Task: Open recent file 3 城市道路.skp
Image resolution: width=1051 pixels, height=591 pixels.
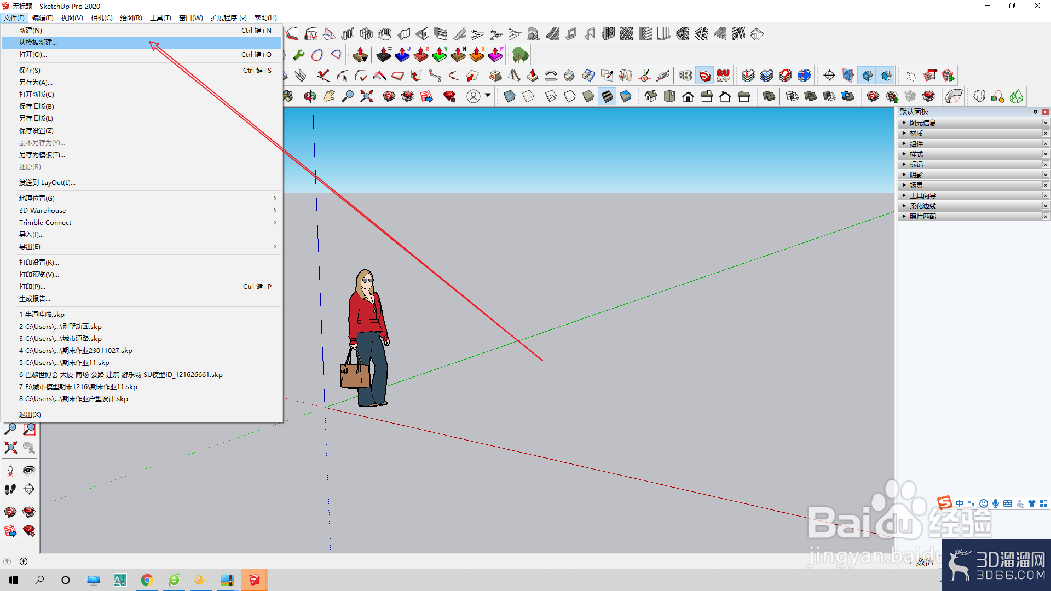Action: click(142, 339)
